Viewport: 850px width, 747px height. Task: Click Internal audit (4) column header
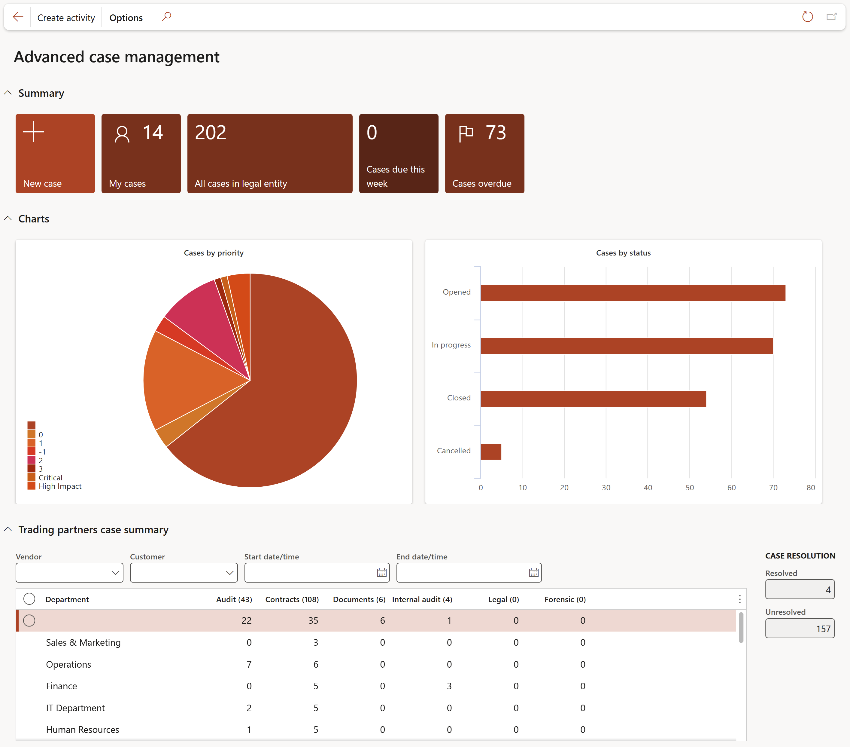[422, 599]
